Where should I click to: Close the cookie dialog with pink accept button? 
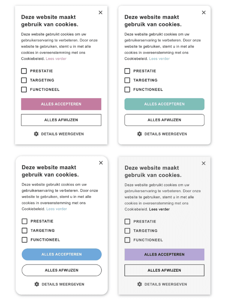click(100, 12)
